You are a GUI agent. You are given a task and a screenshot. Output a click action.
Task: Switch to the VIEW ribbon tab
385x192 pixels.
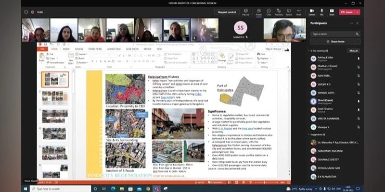[x=159, y=49]
